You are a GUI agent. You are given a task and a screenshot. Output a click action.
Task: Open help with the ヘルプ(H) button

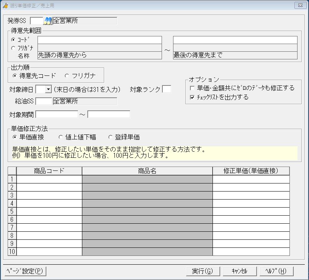pyautogui.click(x=276, y=271)
